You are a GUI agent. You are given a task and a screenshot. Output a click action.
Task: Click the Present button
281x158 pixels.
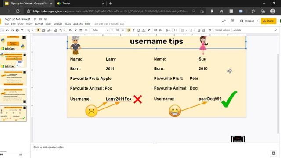[247, 21]
